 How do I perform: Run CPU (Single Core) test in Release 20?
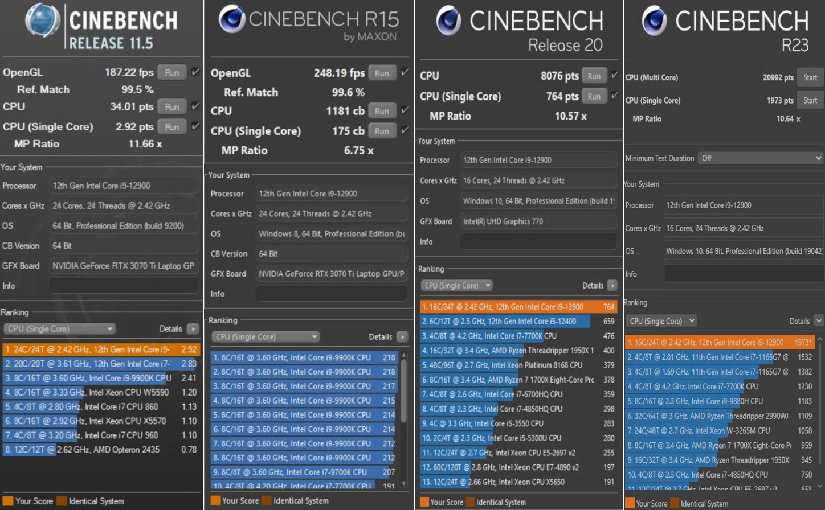click(x=594, y=96)
